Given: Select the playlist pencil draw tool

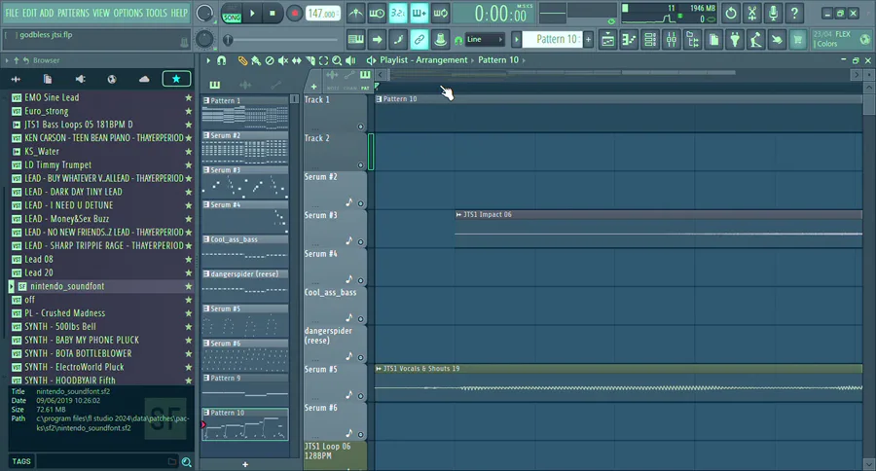Looking at the screenshot, I should (242, 60).
